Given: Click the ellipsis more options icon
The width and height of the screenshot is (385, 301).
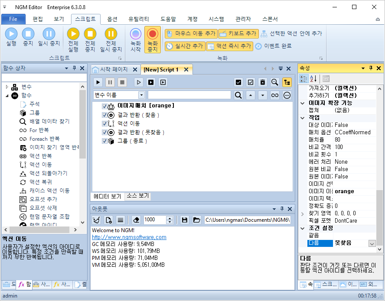Looking at the screenshot, I should 287,95.
